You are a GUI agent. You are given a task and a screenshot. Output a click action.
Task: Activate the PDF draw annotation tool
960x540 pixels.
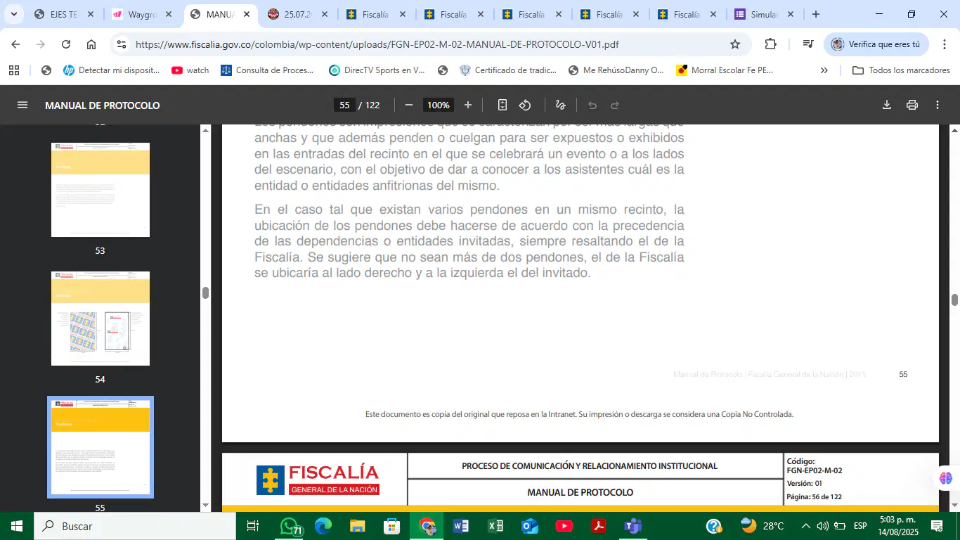click(x=560, y=105)
